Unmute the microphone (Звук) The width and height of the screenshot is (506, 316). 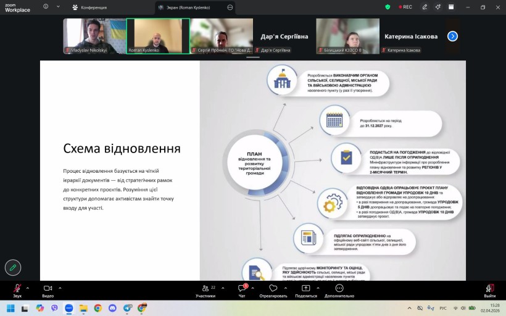pos(17,291)
